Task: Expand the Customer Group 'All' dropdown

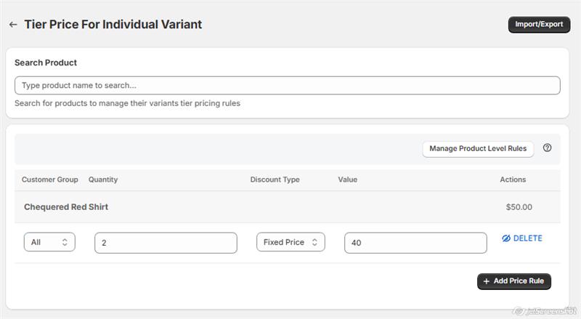Action: [49, 243]
